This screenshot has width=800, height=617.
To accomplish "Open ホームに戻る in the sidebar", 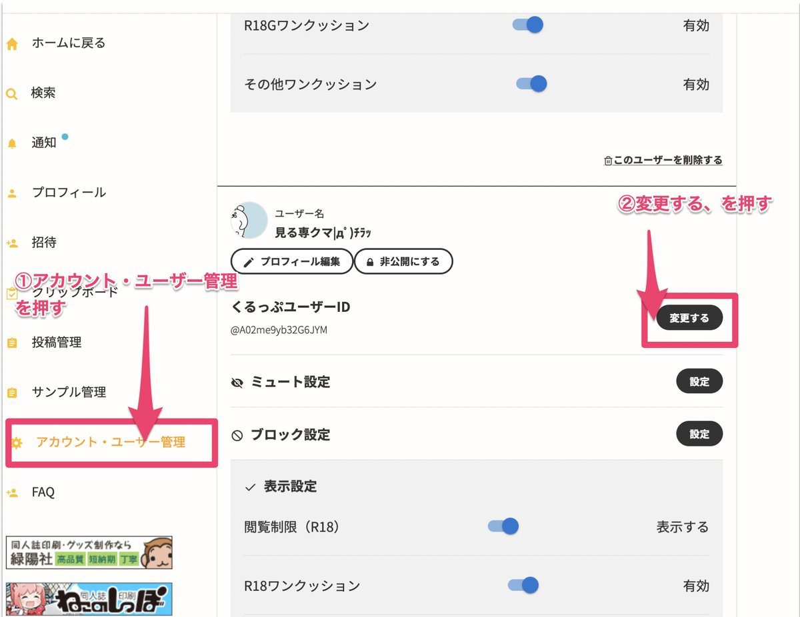I will (x=69, y=43).
